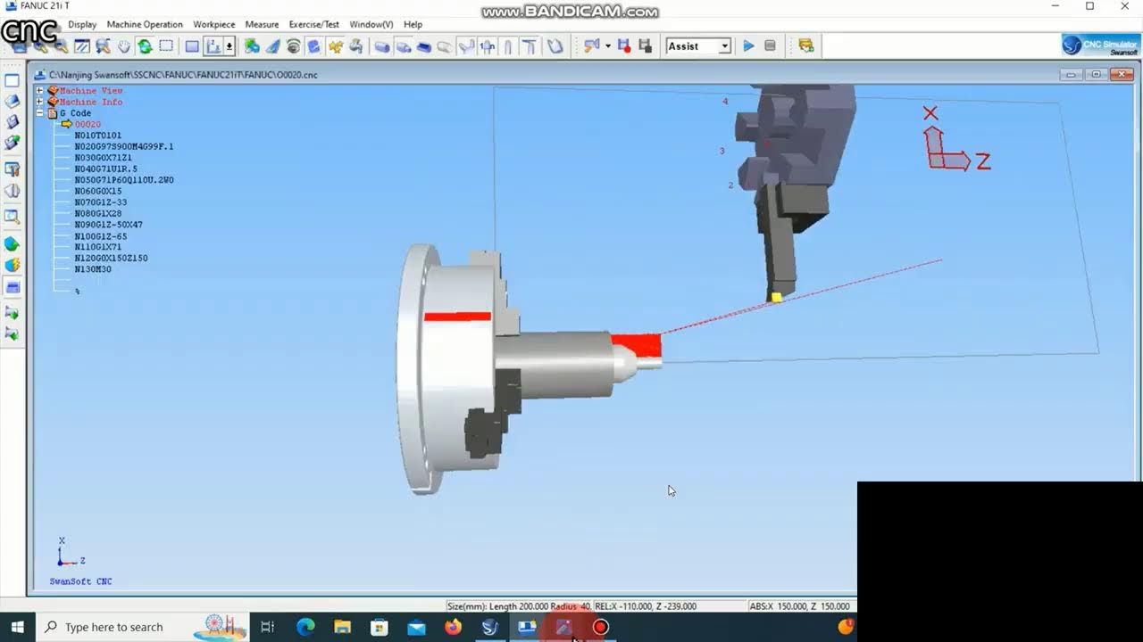Open the Display menu

coord(82,24)
